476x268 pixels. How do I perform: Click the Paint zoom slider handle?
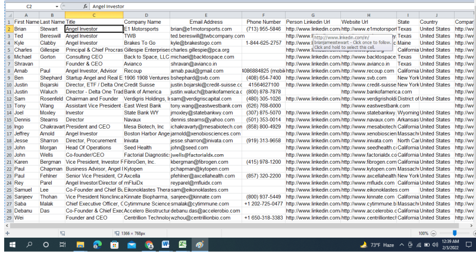pyautogui.click(x=455, y=233)
